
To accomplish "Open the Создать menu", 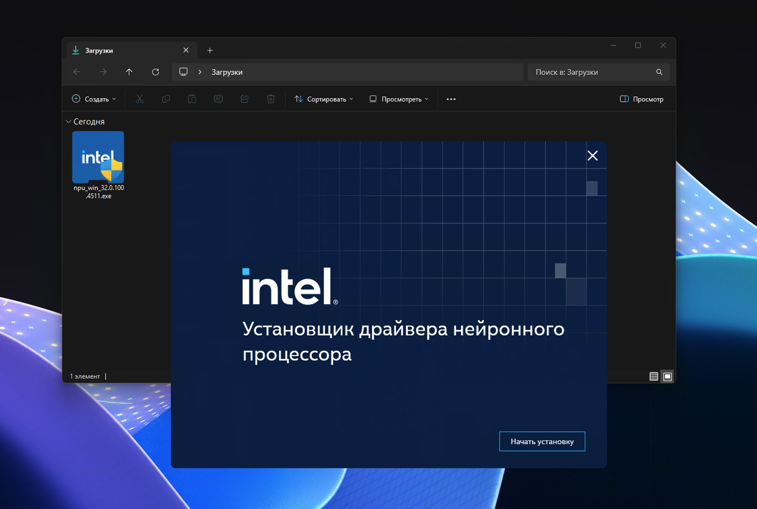I will pyautogui.click(x=94, y=99).
